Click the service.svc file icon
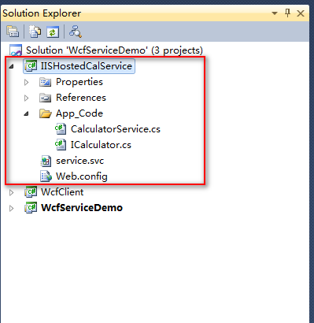Screen dimensions: 314x323 coord(46,161)
